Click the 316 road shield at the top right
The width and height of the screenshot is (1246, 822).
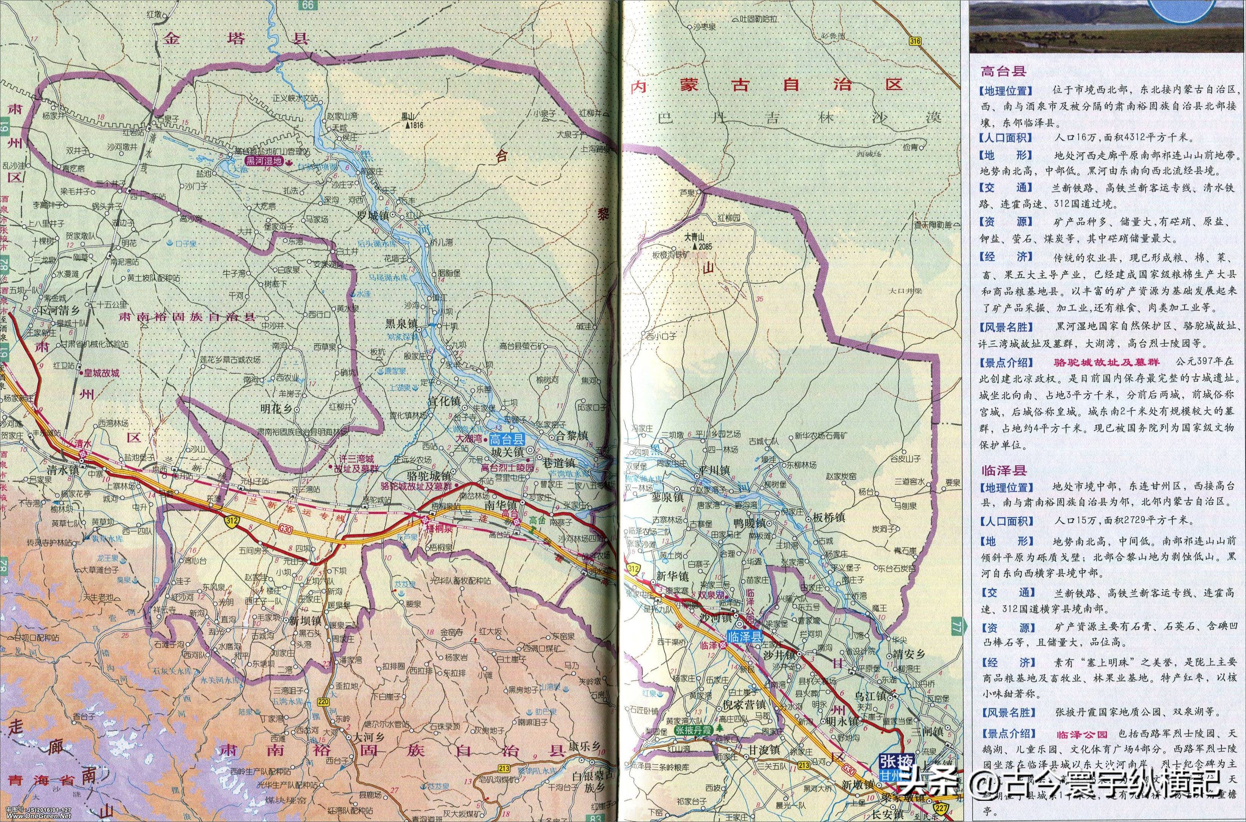coord(915,42)
